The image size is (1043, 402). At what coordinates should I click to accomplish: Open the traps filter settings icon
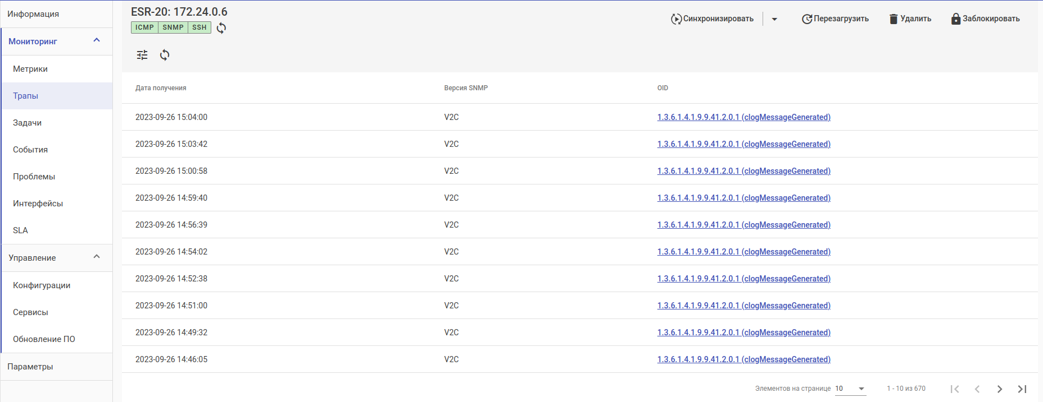click(142, 55)
